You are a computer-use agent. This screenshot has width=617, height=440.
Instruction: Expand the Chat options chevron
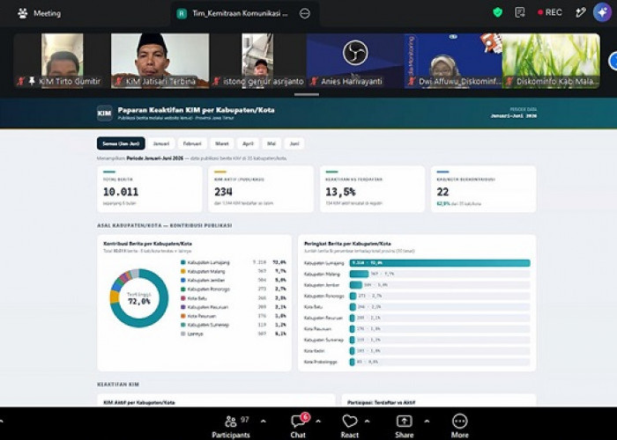[x=318, y=422]
